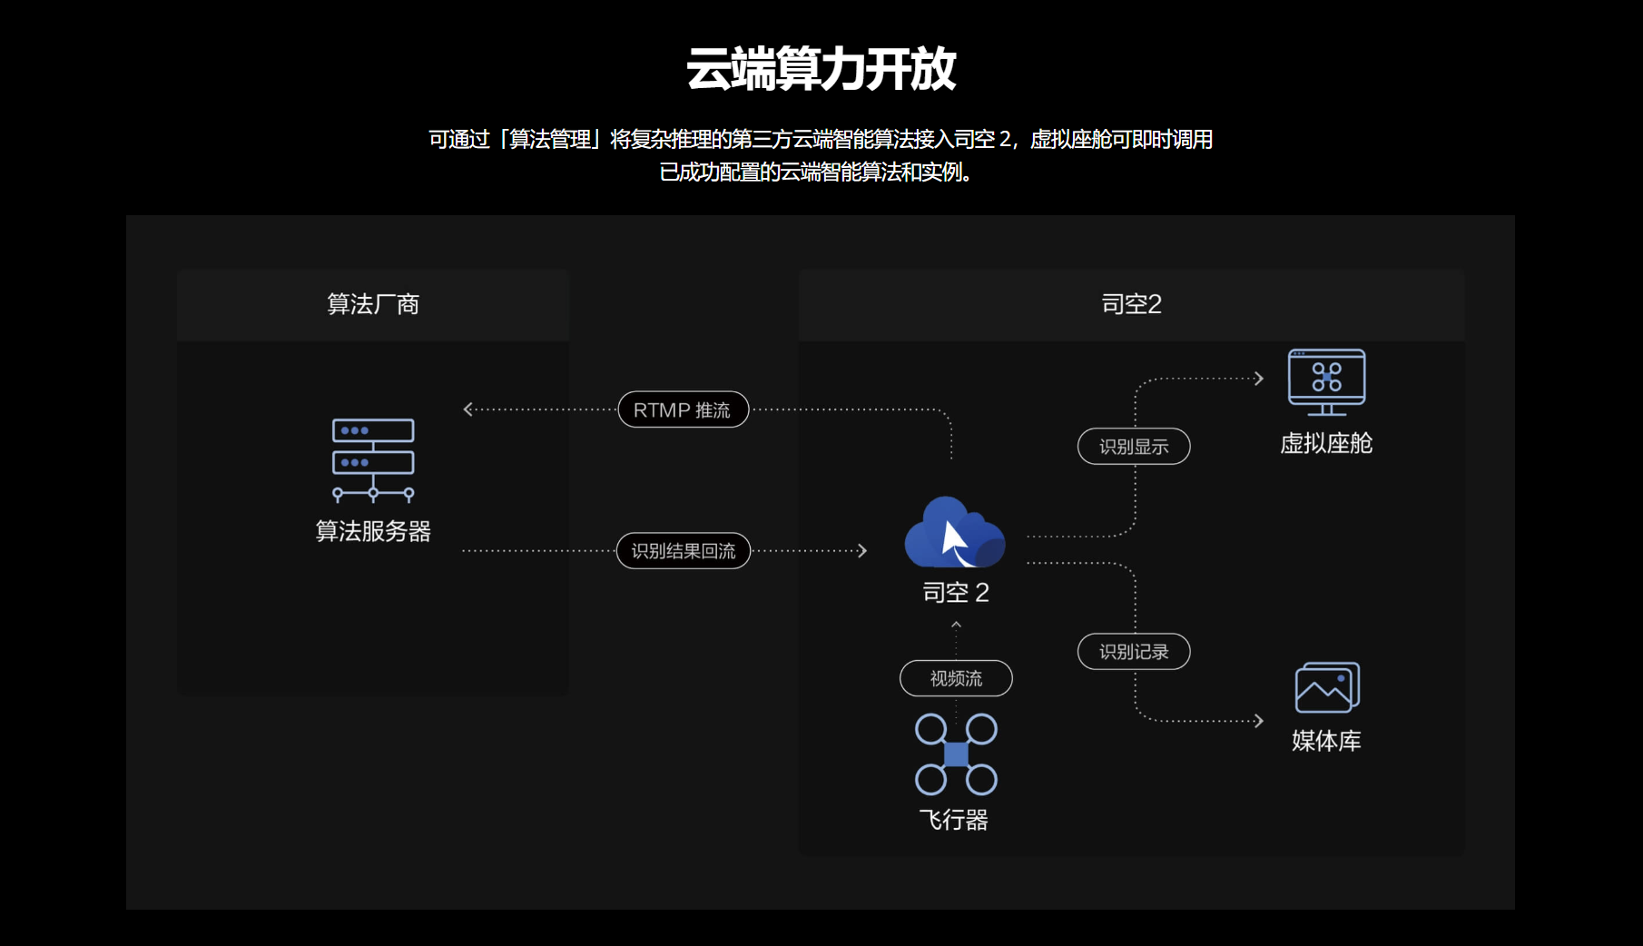This screenshot has height=946, width=1643.
Task: Select the 视频流 pill label
Action: 956,678
